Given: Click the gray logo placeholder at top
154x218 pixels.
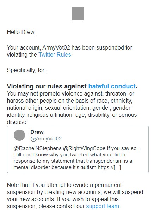Looking at the screenshot, I should 78,13.
